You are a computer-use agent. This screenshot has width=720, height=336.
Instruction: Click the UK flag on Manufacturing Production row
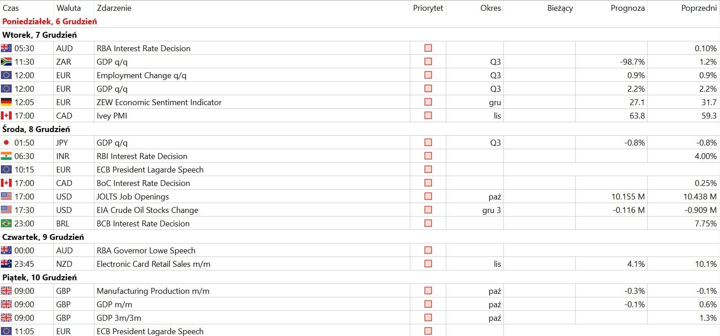(6, 291)
